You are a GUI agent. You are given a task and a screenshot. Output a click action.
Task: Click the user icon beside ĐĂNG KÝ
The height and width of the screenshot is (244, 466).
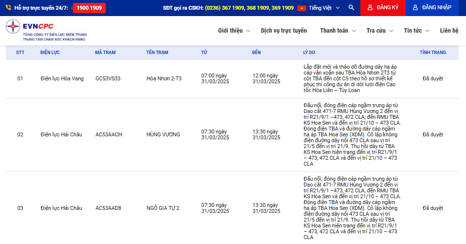tap(370, 8)
